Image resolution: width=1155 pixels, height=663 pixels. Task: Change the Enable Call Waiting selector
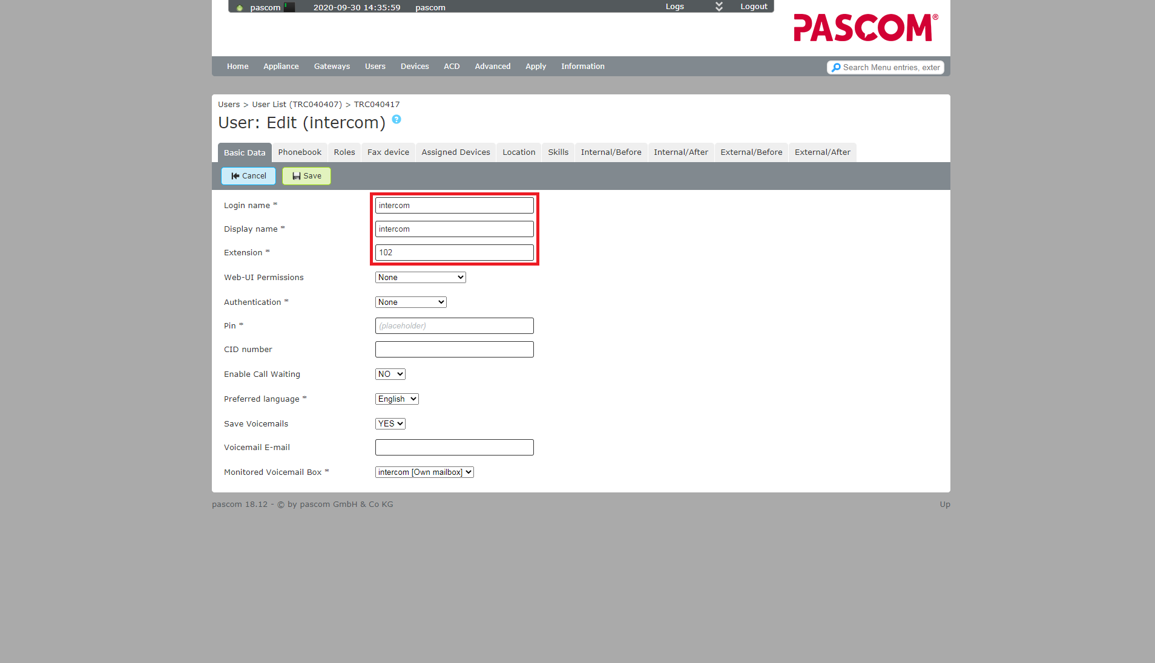point(390,374)
